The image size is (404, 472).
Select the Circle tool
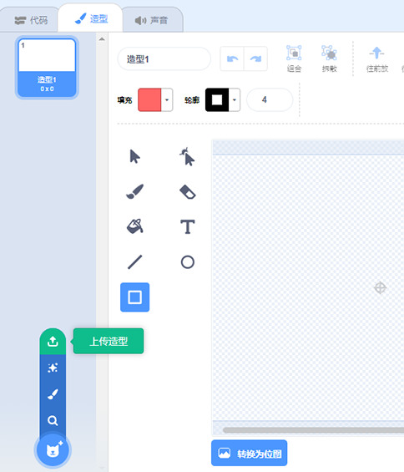click(x=188, y=261)
